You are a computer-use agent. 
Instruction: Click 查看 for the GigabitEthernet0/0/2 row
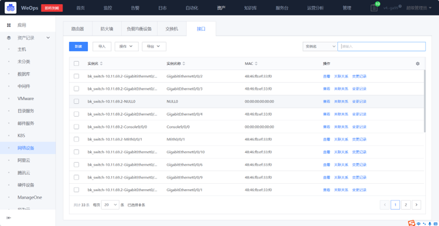(x=327, y=76)
